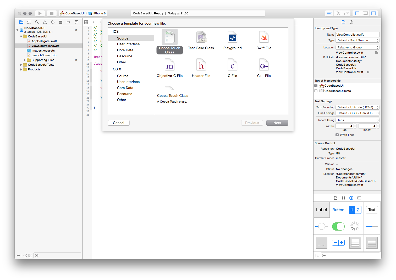
Task: Expand the Supporting Files folder
Action: (25, 60)
